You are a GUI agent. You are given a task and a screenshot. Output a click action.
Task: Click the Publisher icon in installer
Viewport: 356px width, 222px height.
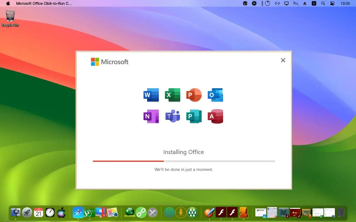[194, 116]
